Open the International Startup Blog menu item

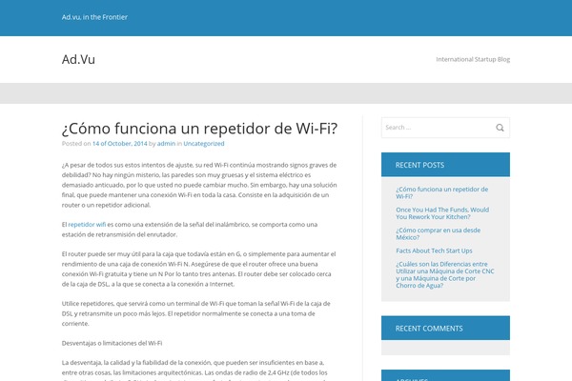pyautogui.click(x=473, y=59)
